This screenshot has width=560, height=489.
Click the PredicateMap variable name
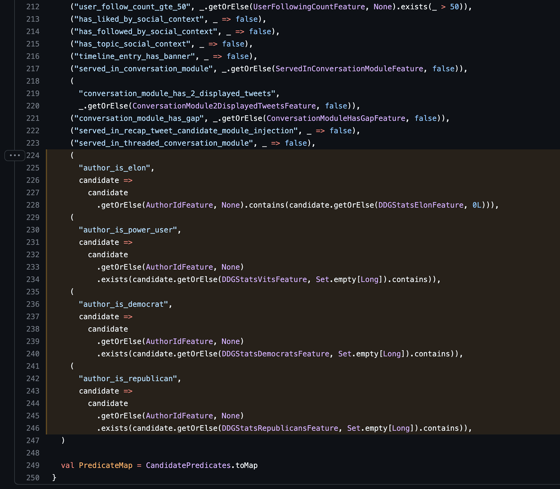click(x=106, y=465)
